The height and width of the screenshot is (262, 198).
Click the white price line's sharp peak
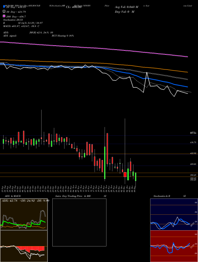[147, 73]
